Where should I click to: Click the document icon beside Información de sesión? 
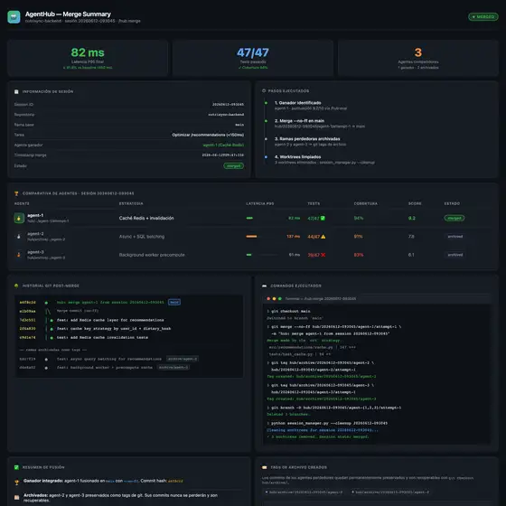tap(16, 91)
